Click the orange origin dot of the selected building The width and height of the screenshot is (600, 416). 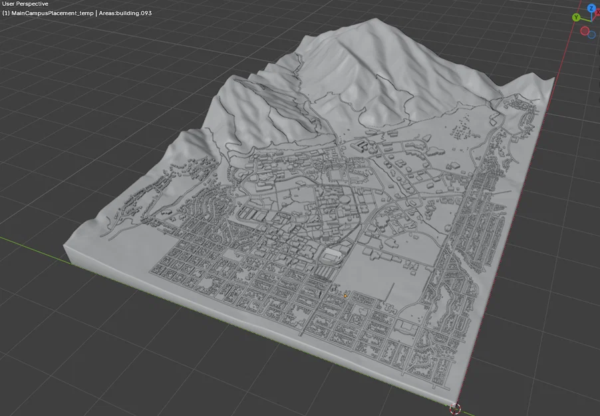pos(345,295)
